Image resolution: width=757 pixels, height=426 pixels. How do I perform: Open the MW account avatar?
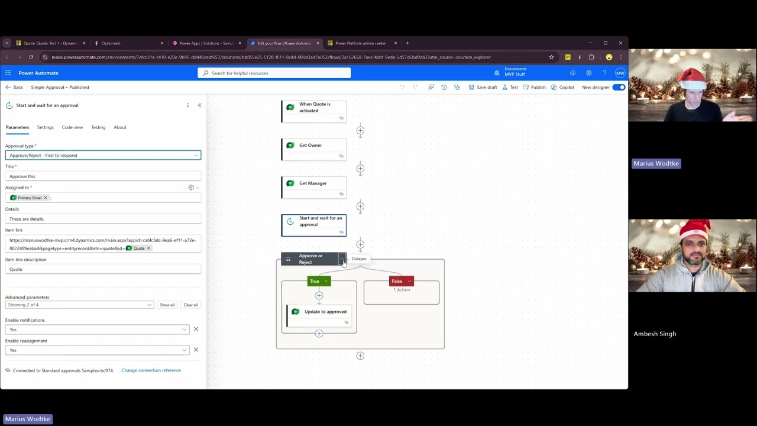point(620,73)
